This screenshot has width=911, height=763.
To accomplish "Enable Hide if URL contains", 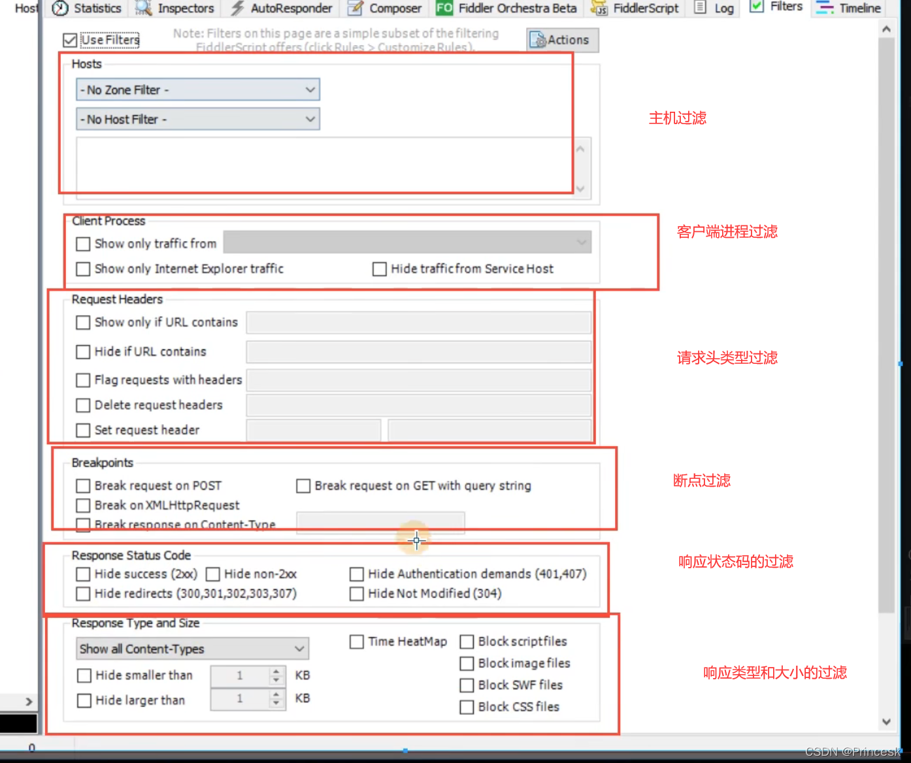I will point(83,352).
